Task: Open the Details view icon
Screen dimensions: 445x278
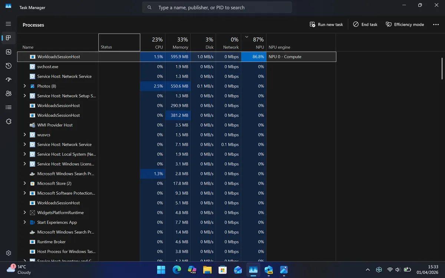Action: 8,107
